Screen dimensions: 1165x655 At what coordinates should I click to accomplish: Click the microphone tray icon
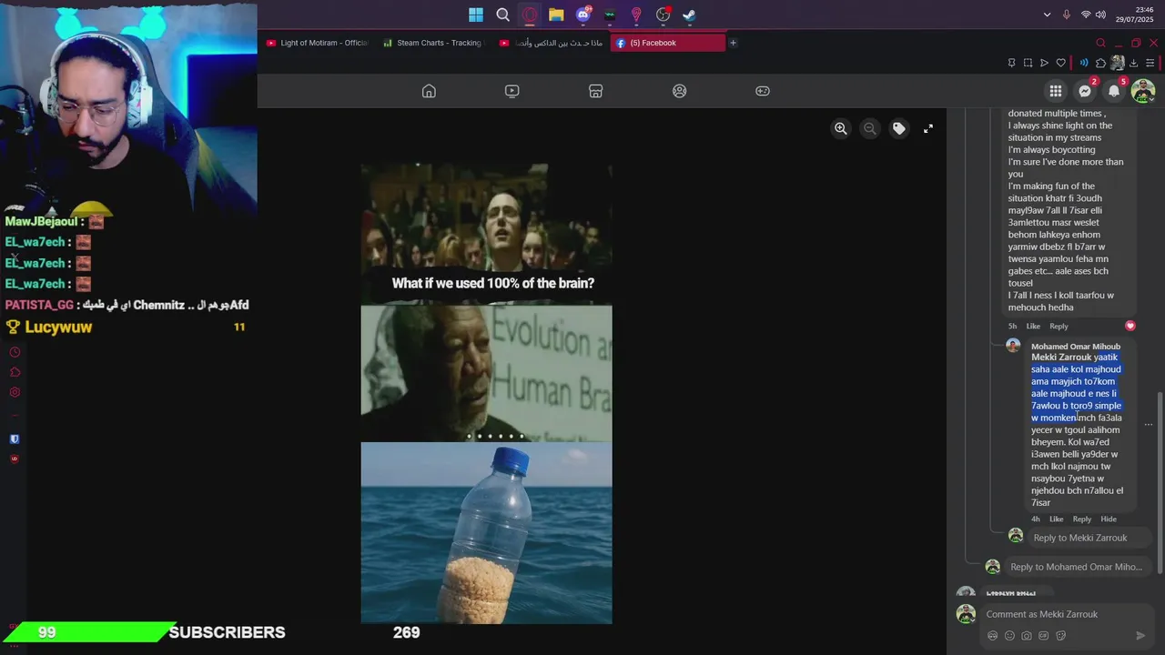1067,15
